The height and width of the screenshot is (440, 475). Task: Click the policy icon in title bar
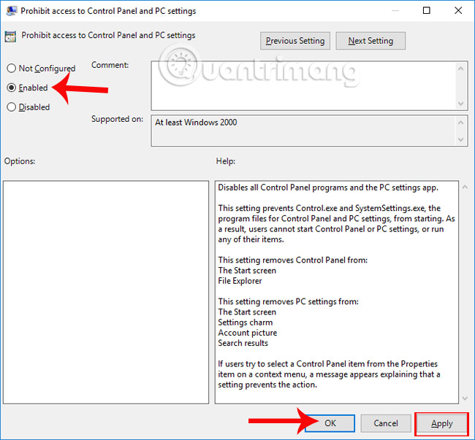point(11,11)
